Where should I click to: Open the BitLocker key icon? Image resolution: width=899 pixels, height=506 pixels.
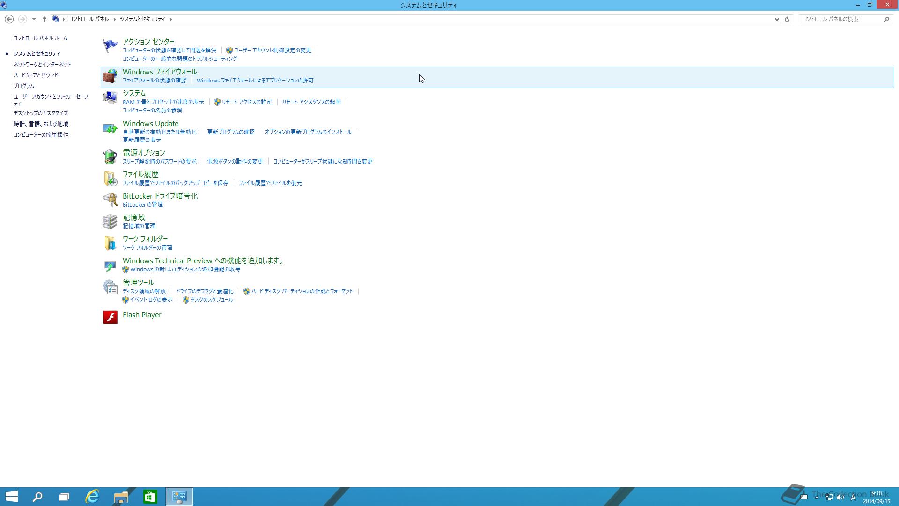(110, 200)
